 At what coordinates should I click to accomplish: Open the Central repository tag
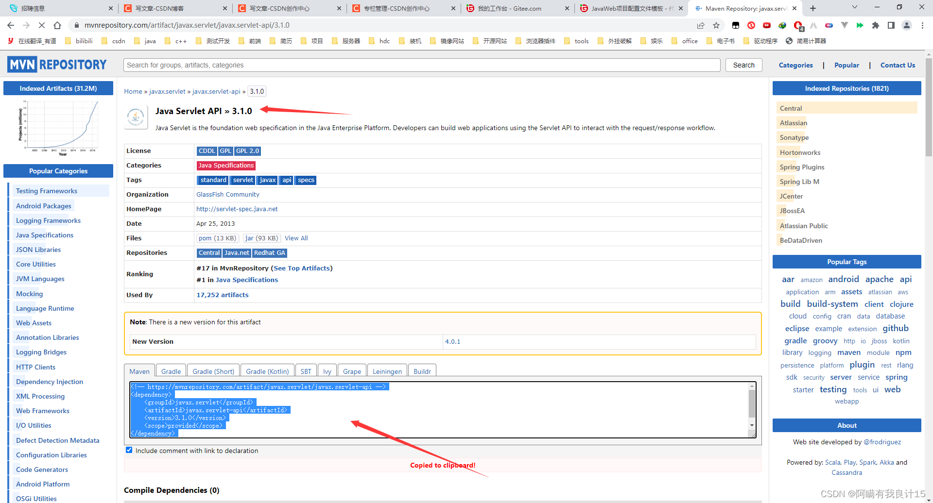pyautogui.click(x=209, y=252)
